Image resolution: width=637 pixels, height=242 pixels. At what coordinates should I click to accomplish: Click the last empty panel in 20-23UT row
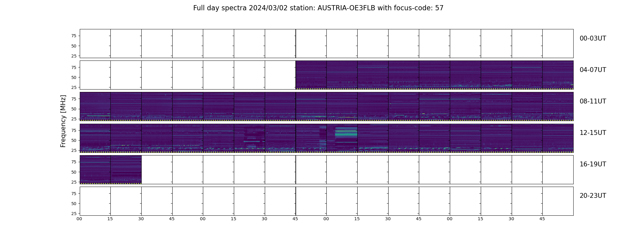tap(558, 201)
